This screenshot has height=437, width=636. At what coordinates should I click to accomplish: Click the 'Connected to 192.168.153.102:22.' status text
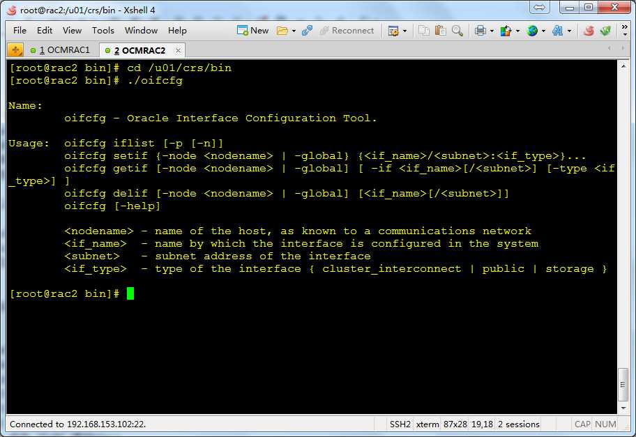77,424
